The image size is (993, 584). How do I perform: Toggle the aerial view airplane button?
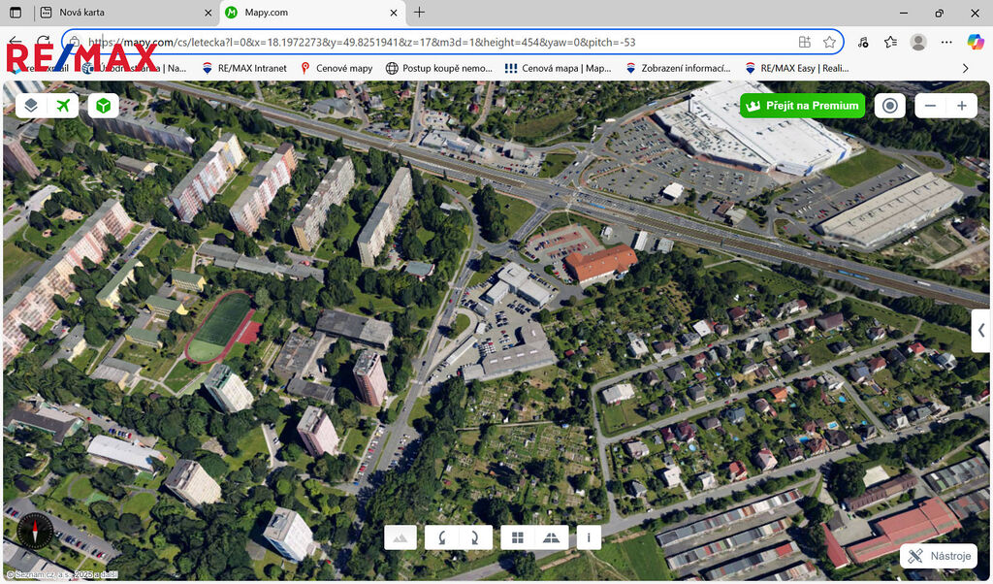point(63,106)
